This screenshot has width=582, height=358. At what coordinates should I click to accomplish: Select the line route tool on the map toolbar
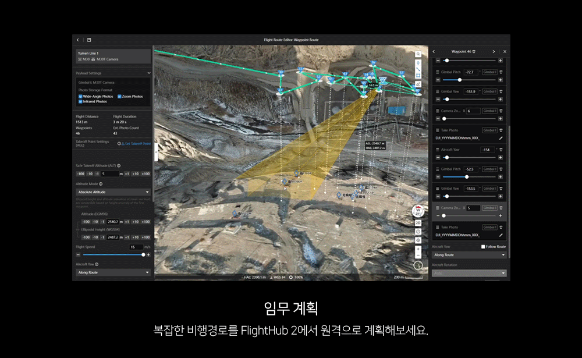click(418, 69)
